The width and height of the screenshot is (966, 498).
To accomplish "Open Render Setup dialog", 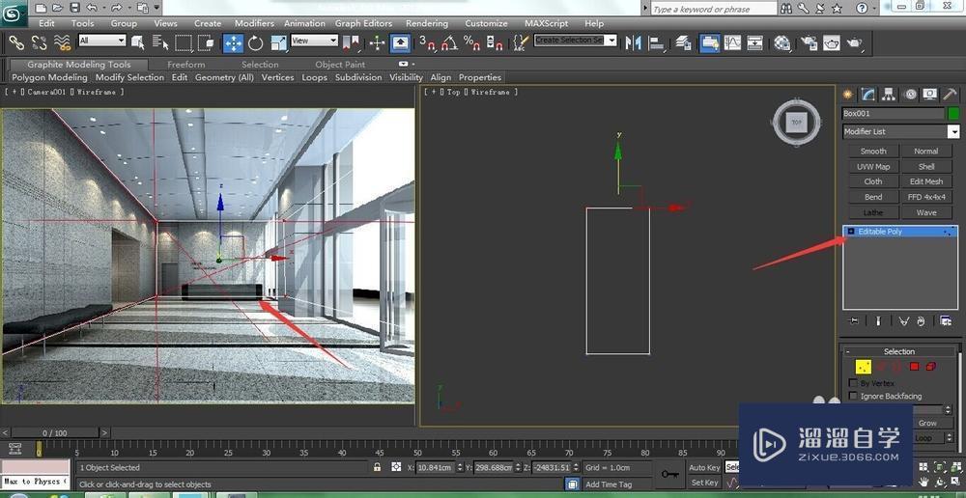I will [809, 42].
